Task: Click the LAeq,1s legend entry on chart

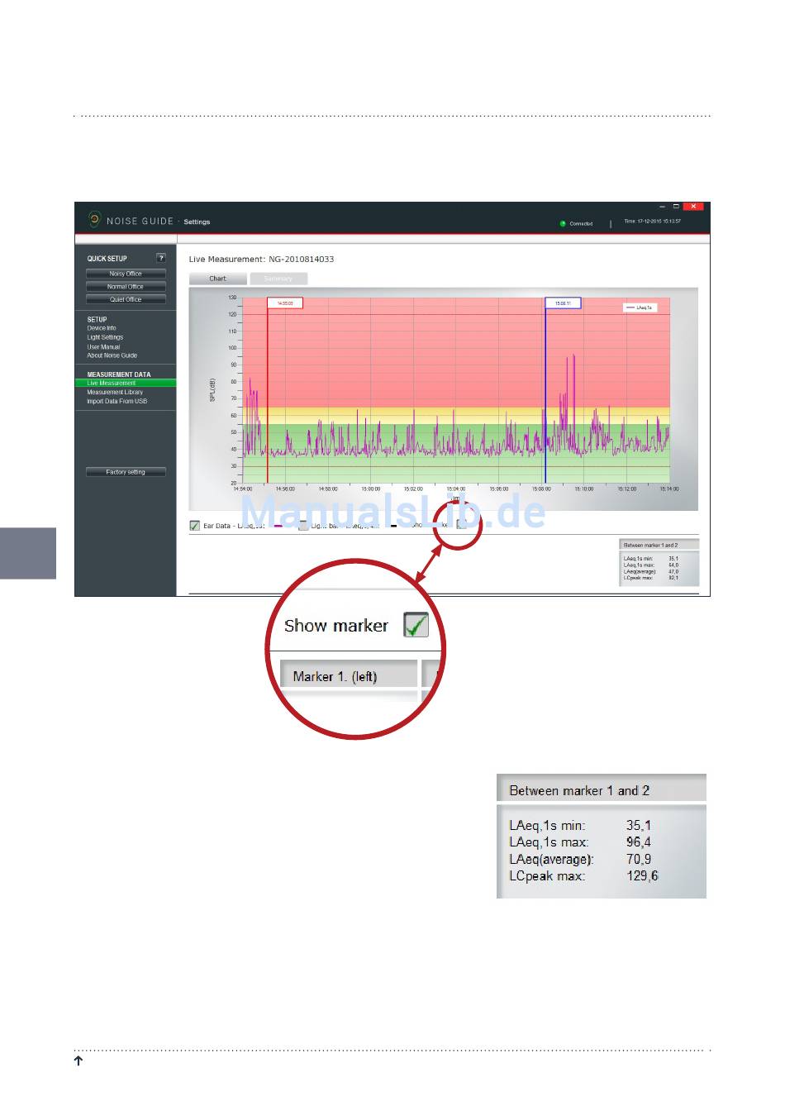Action: click(x=640, y=308)
